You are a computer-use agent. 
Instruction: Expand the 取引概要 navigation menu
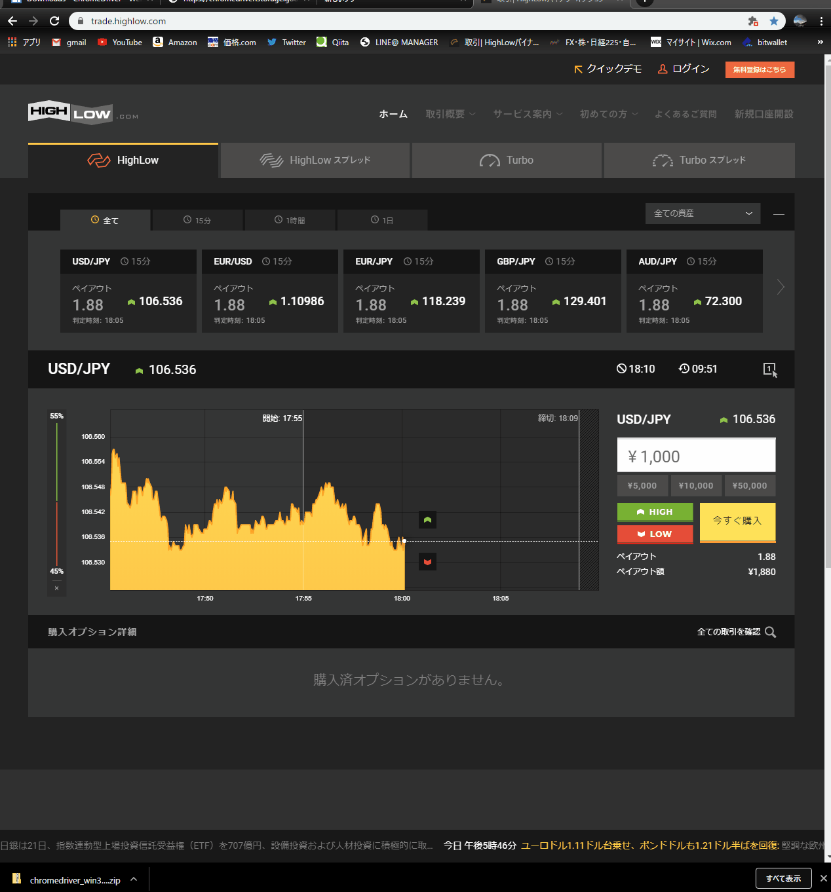click(450, 114)
